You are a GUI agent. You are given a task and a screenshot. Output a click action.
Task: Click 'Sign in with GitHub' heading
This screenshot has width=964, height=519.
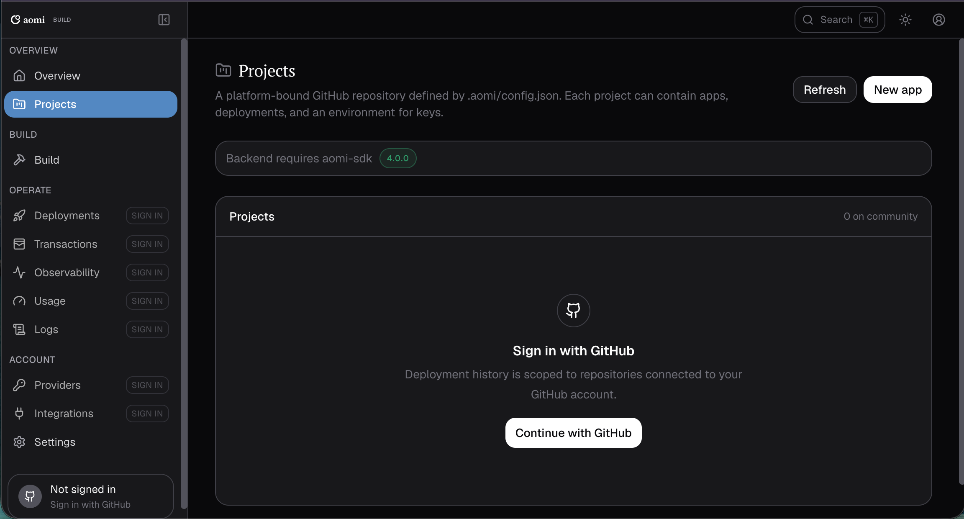tap(574, 351)
